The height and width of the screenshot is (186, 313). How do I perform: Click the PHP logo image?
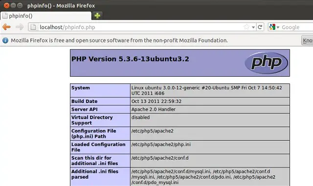coord(266,63)
